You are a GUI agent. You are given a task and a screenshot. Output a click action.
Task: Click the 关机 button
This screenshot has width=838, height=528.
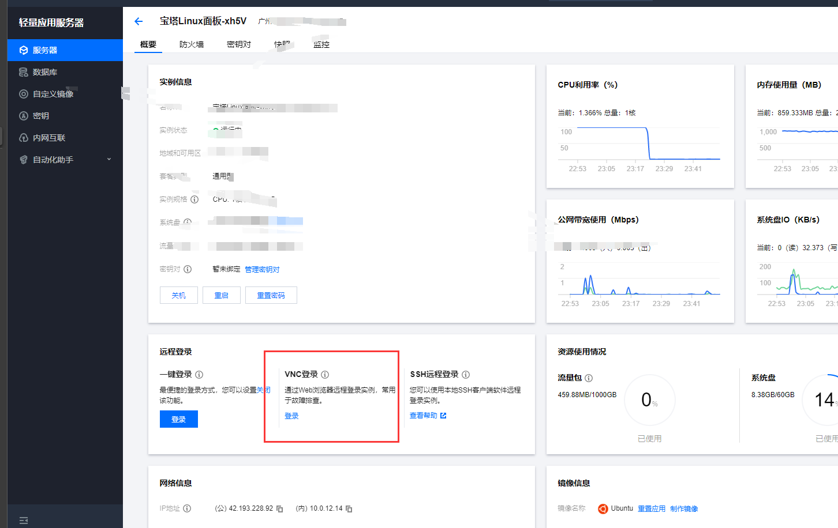pyautogui.click(x=179, y=295)
